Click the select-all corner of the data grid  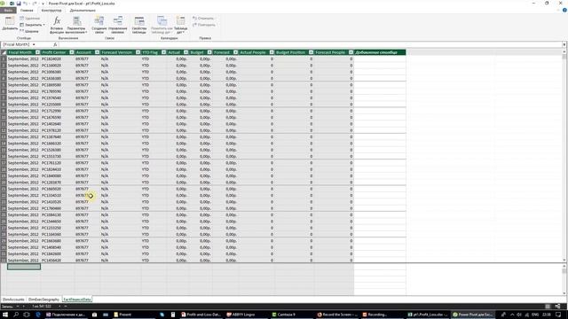click(4, 52)
